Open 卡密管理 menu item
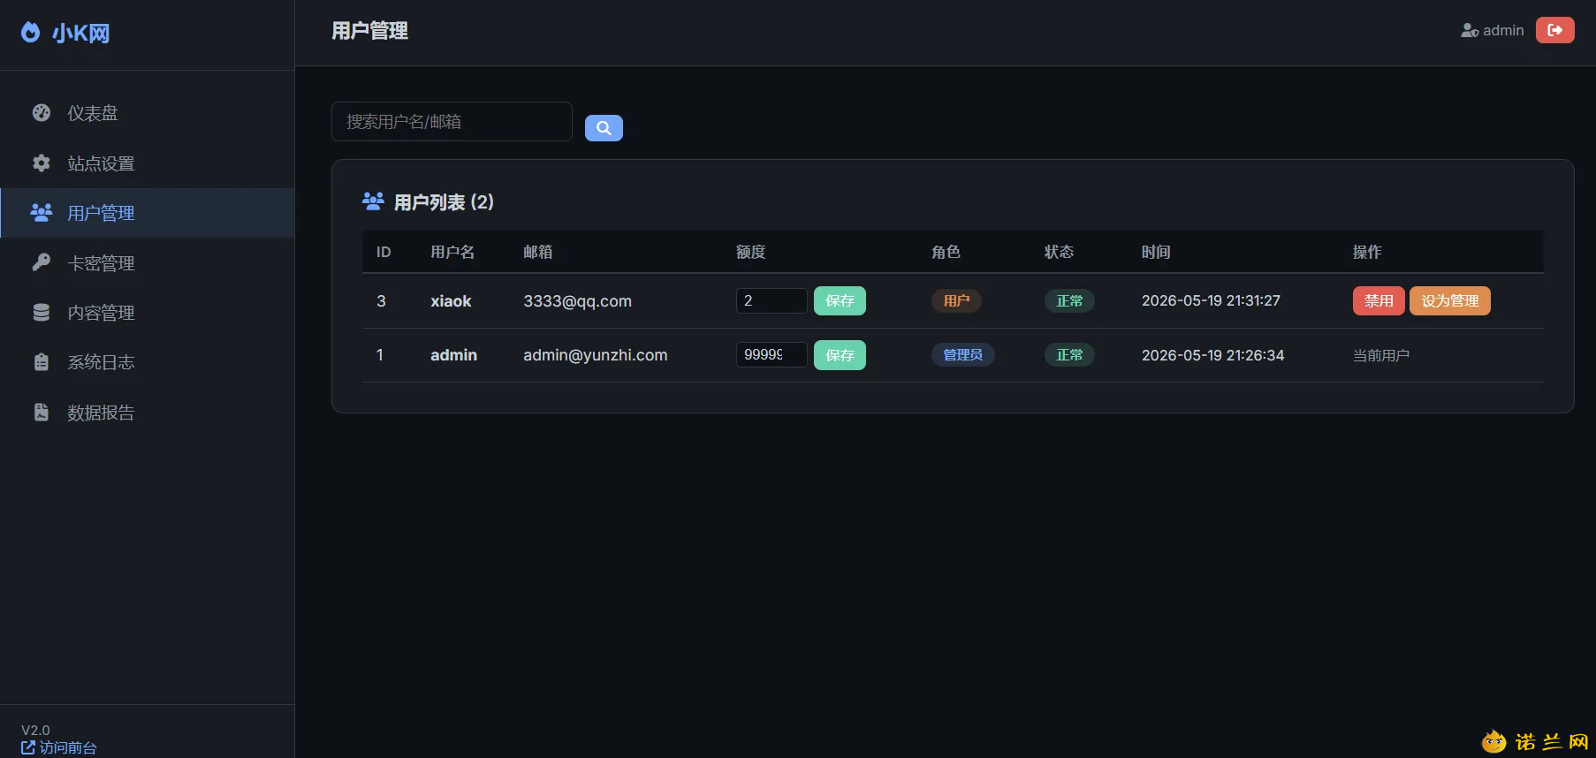Screen dimensions: 1596x758 click(x=148, y=262)
